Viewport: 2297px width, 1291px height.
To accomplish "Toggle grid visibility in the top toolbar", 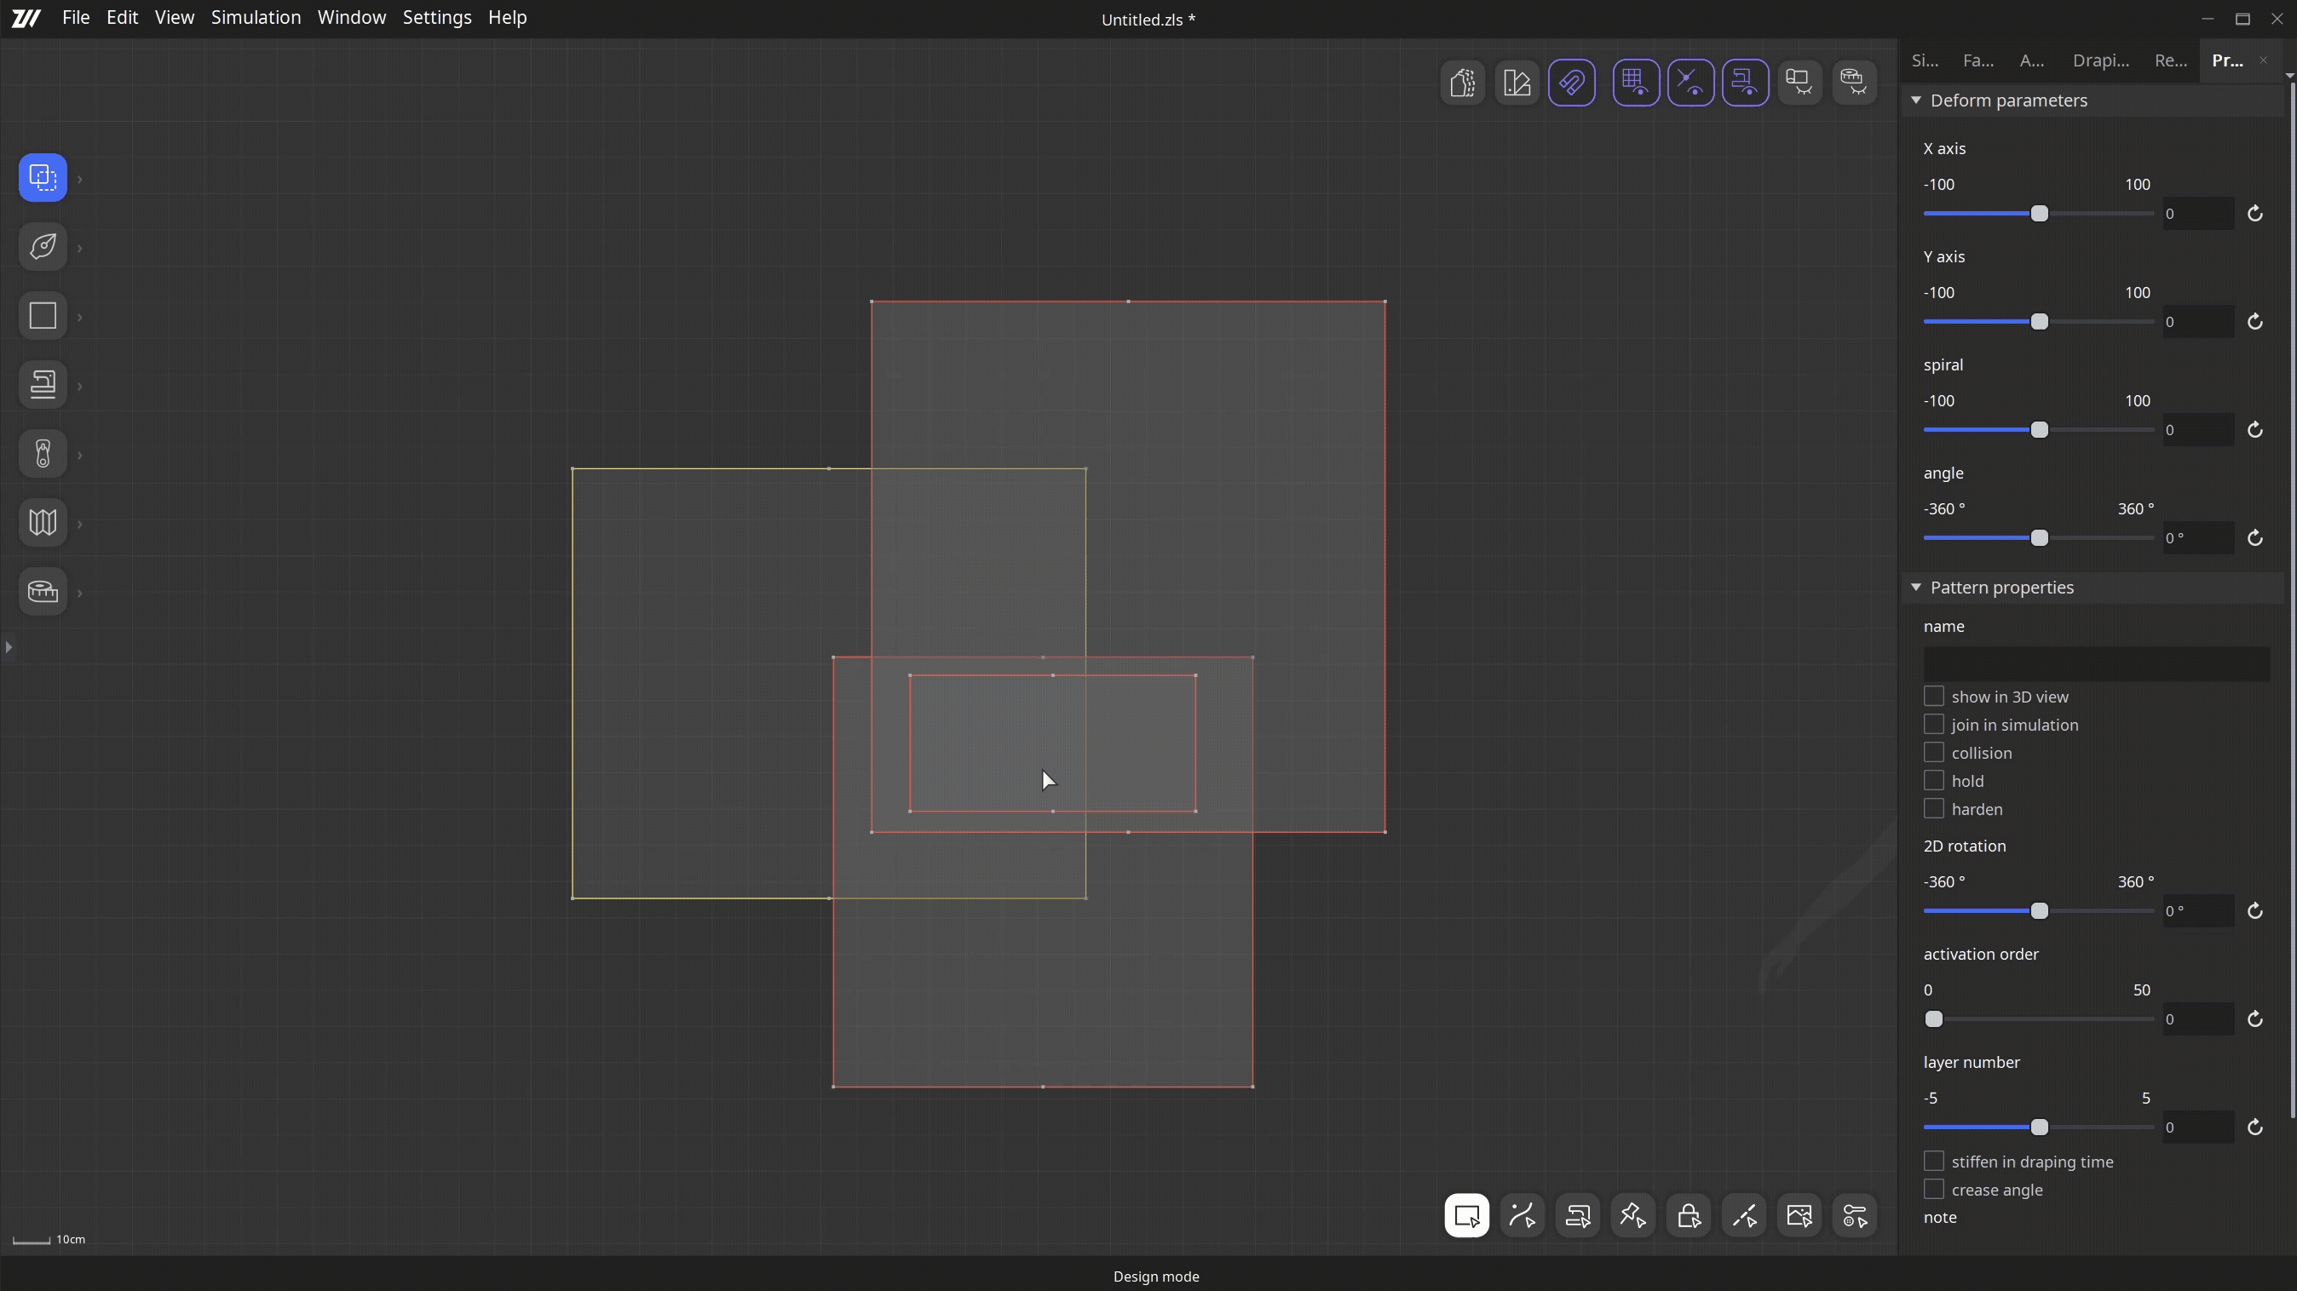I will pyautogui.click(x=1636, y=82).
